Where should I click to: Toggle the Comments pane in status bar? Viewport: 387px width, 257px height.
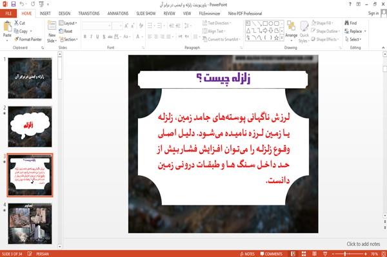click(272, 254)
